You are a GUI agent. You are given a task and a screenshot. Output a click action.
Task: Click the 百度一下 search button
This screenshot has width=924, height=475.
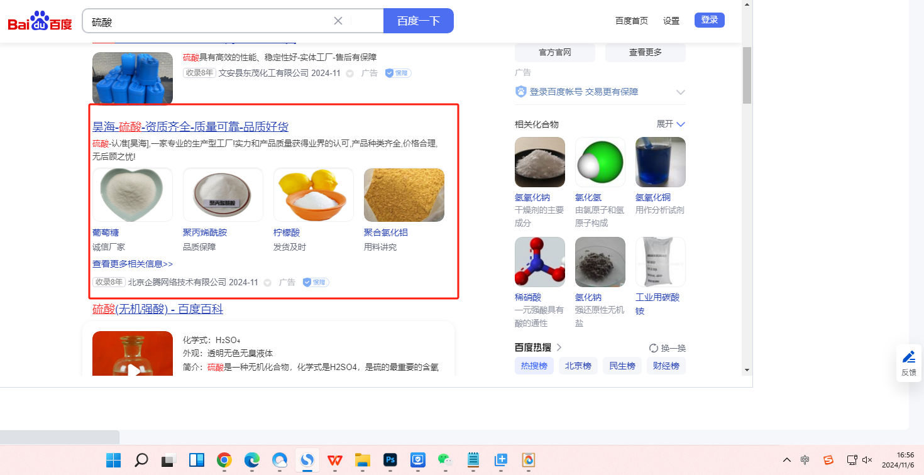419,21
